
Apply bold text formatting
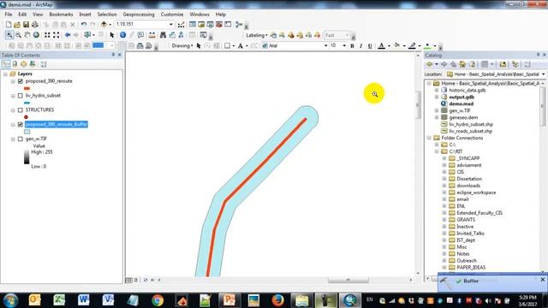(x=352, y=45)
